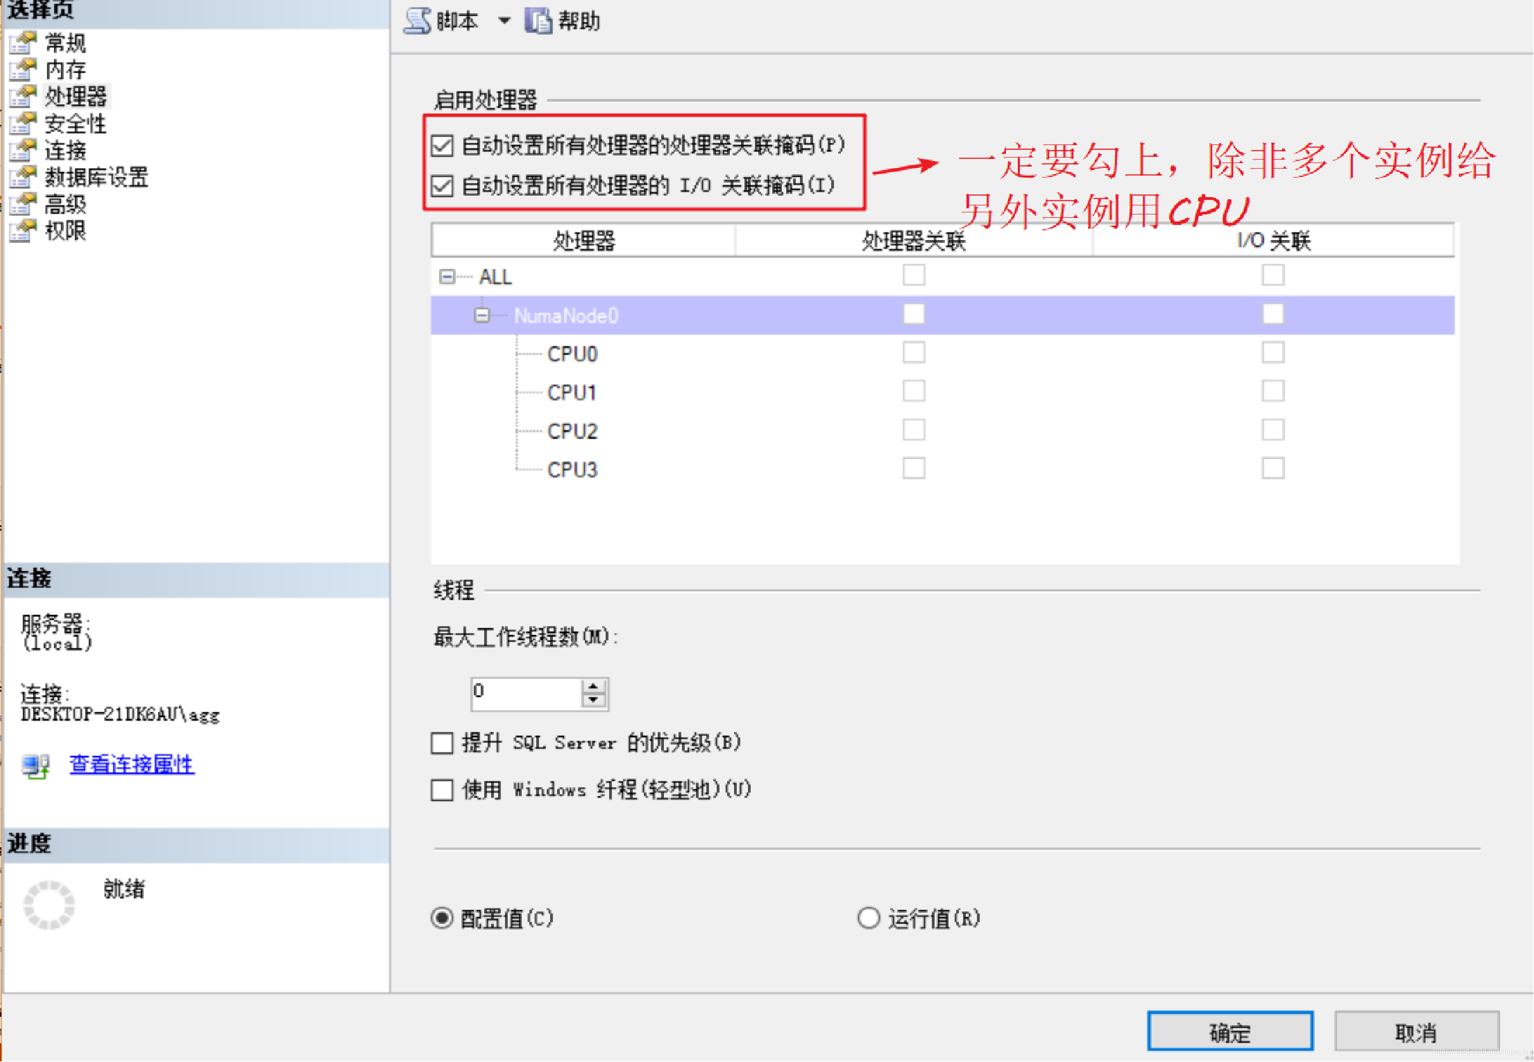The width and height of the screenshot is (1534, 1062).
Task: Collapse the NumaNode0 processor group
Action: click(x=483, y=314)
